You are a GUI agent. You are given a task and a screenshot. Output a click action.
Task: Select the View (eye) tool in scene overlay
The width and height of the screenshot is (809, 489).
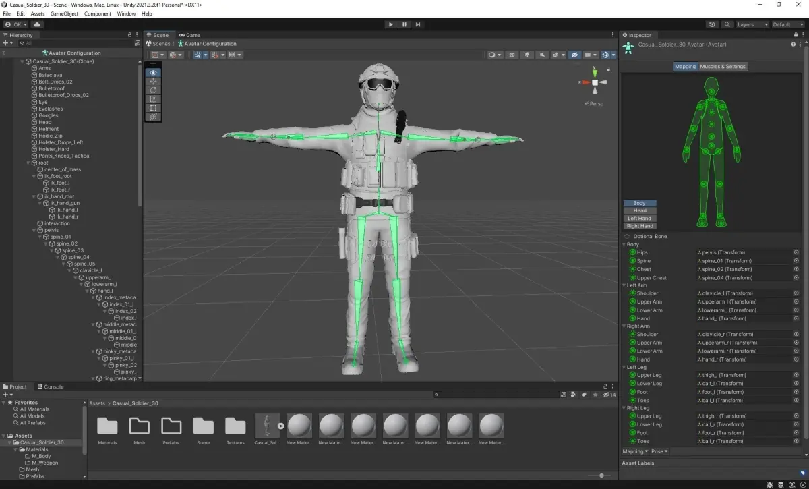[x=153, y=72]
